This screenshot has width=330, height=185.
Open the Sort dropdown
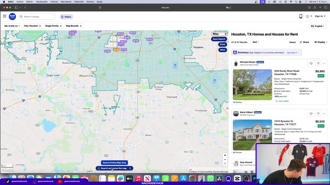256,42
